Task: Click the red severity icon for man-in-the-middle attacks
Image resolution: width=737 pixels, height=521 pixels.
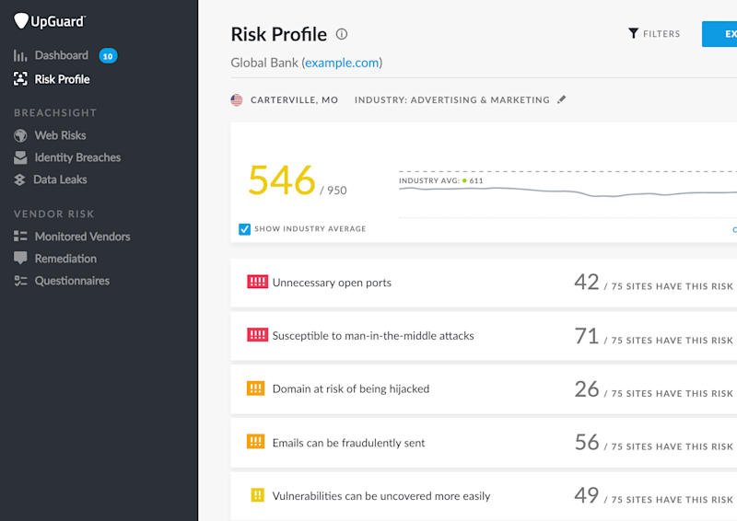Action: [258, 335]
